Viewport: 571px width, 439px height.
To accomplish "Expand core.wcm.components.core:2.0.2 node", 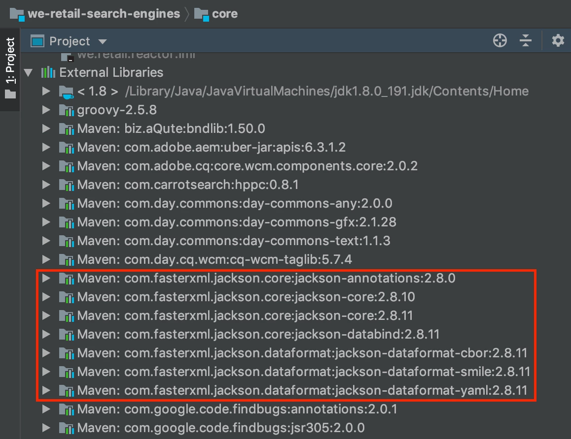I will pos(46,166).
